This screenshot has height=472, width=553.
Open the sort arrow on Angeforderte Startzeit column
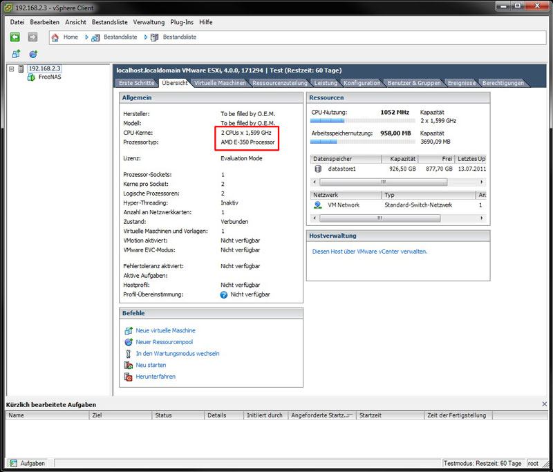coord(349,415)
